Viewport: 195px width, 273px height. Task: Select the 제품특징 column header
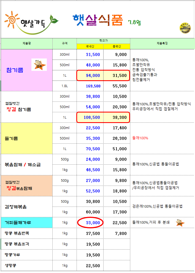pyautogui.click(x=162, y=44)
